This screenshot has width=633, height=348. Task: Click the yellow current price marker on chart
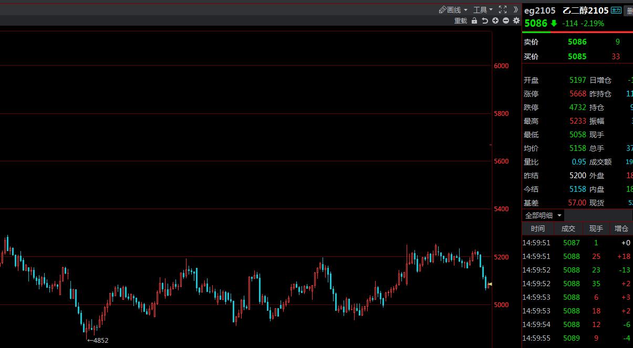pos(490,285)
